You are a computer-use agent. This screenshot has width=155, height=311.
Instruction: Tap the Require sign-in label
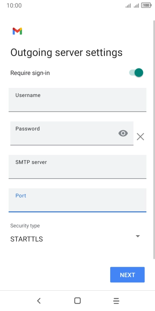(x=30, y=73)
